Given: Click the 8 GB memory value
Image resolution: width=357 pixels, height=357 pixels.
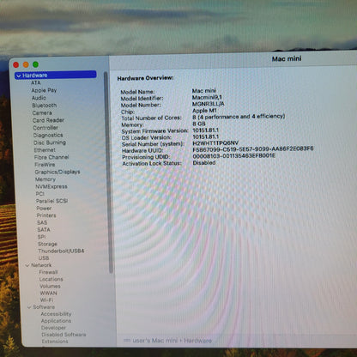Looking at the screenshot, I should pyautogui.click(x=199, y=124).
